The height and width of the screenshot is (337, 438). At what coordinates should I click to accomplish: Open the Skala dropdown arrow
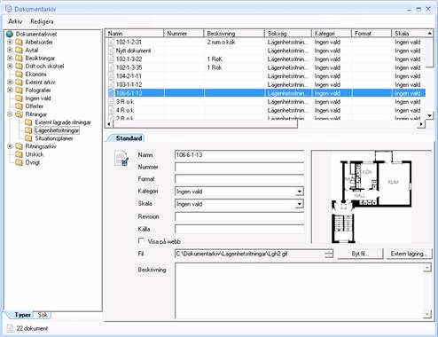pyautogui.click(x=300, y=204)
